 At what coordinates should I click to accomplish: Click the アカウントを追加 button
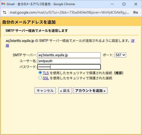(90, 90)
